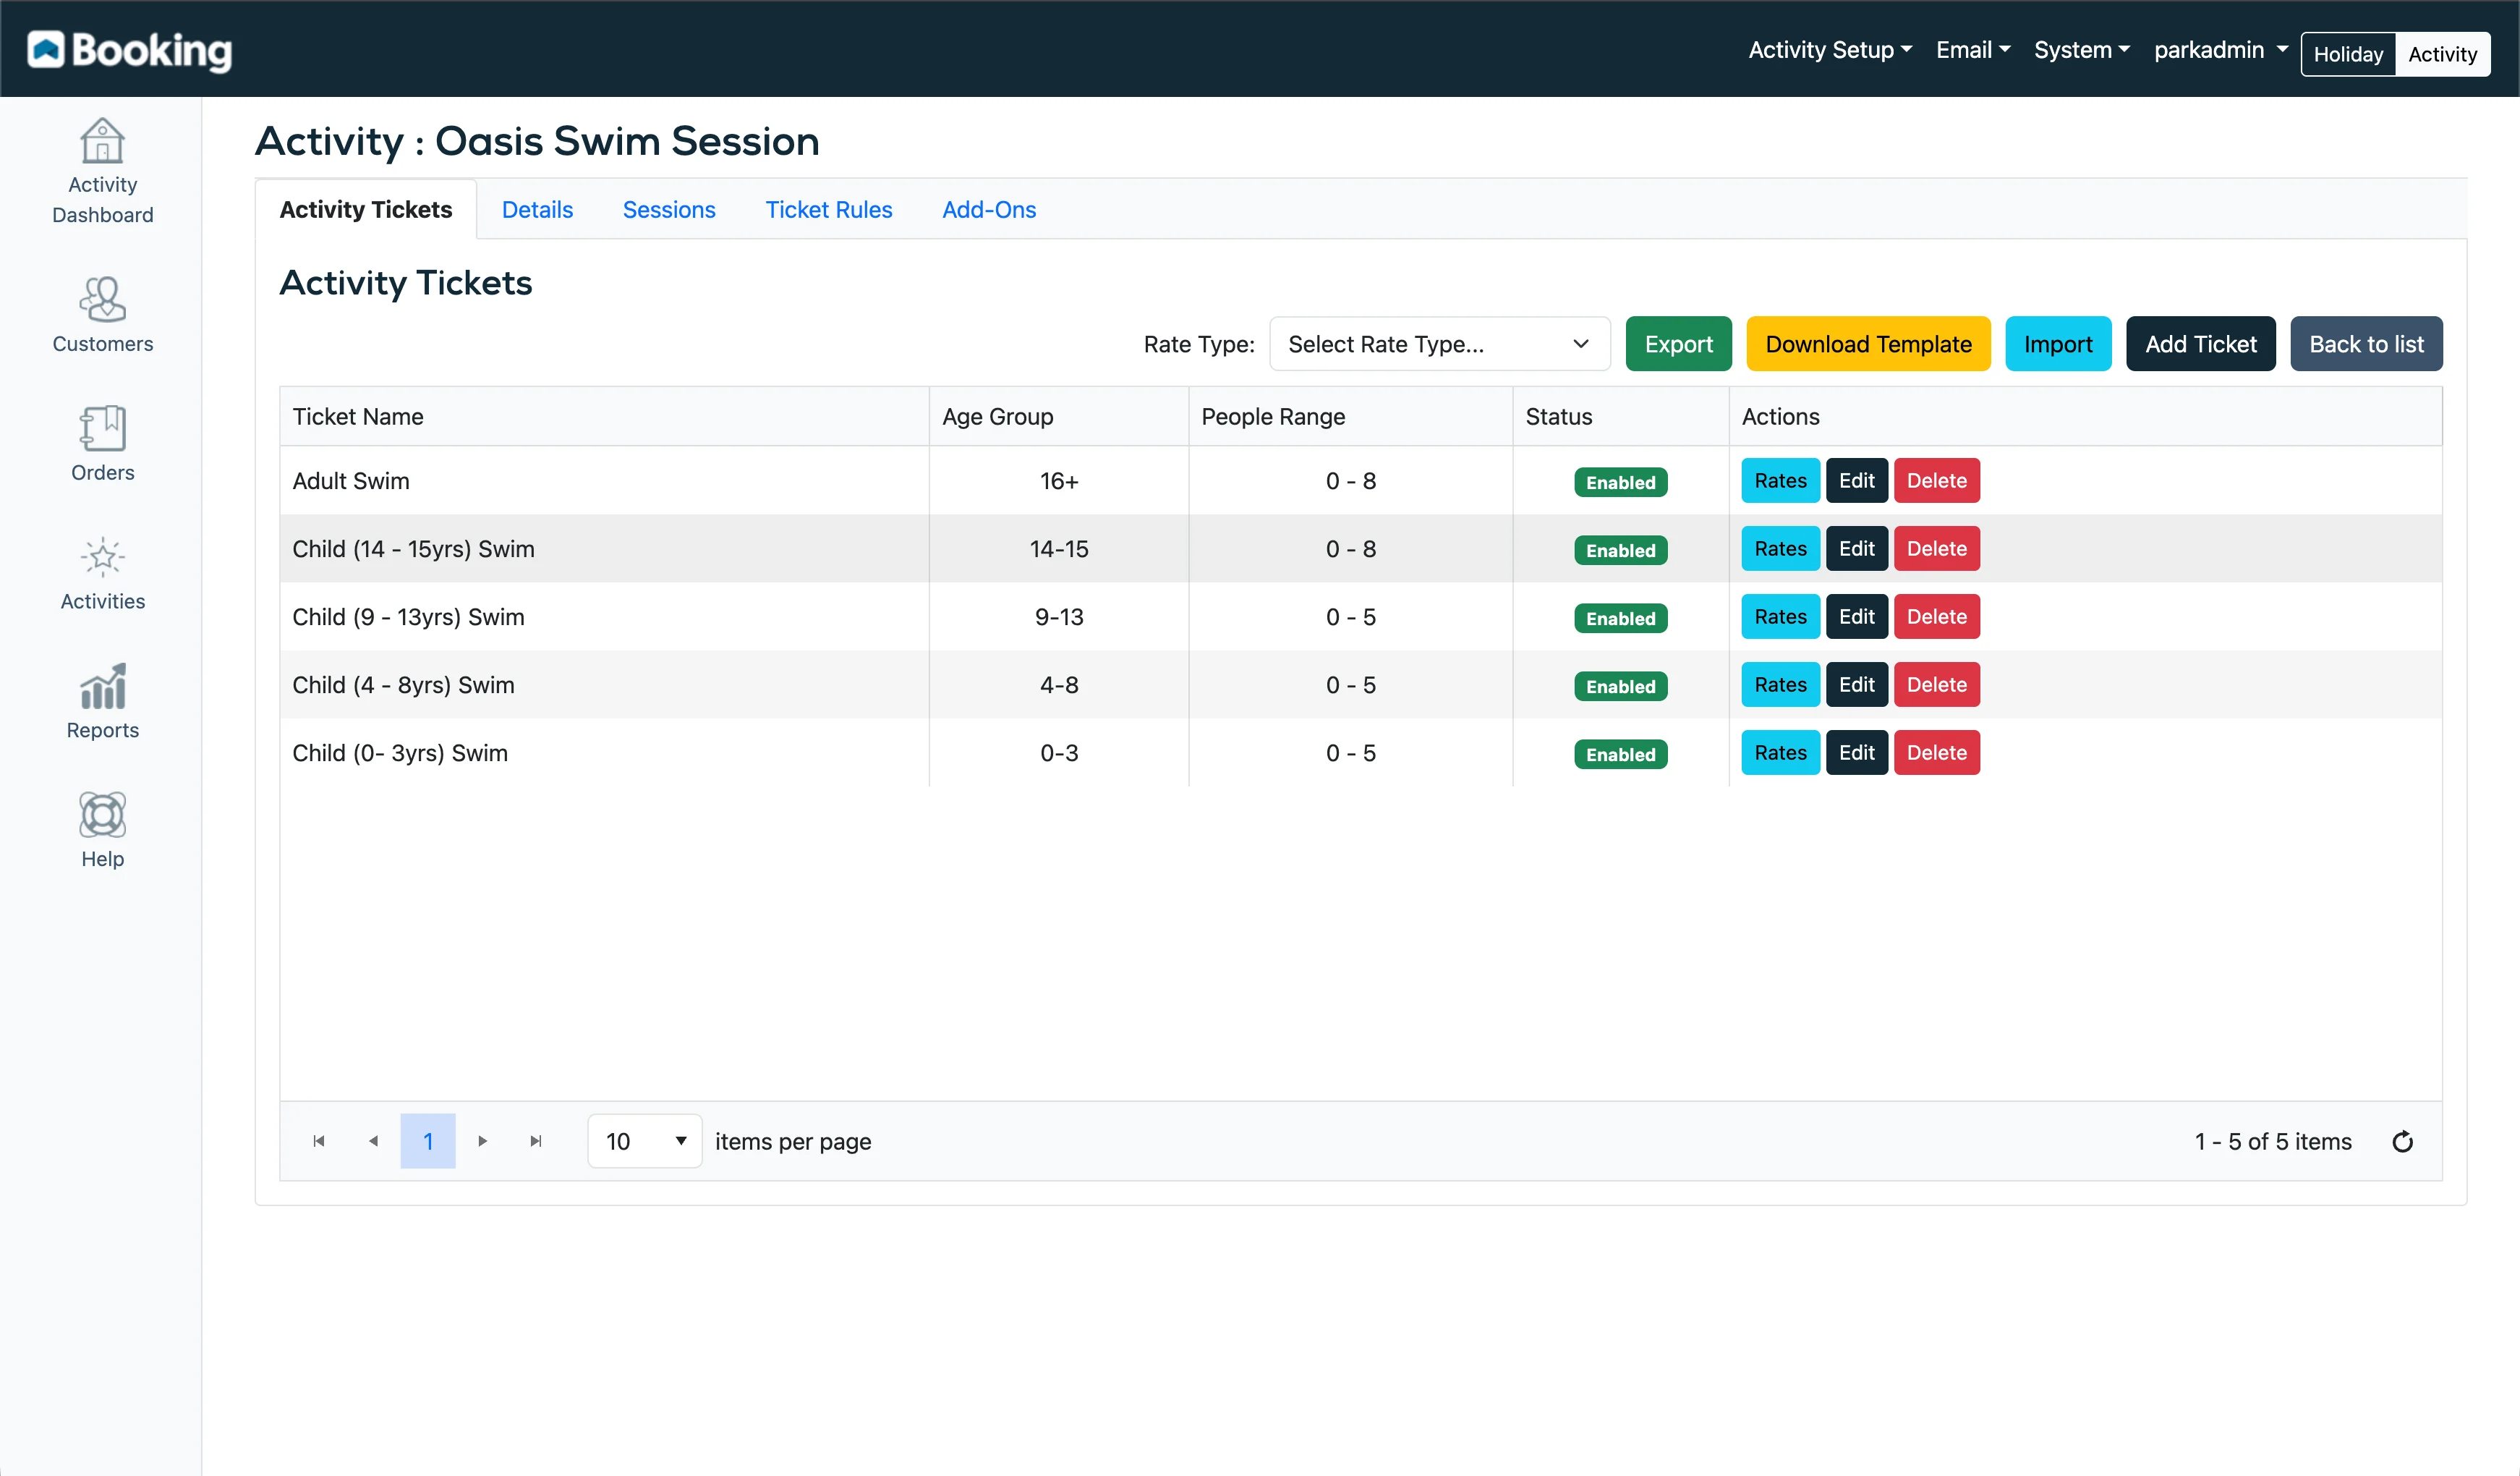Open Rates for Child (9 - 13yrs) Swim
The height and width of the screenshot is (1476, 2520).
point(1780,617)
